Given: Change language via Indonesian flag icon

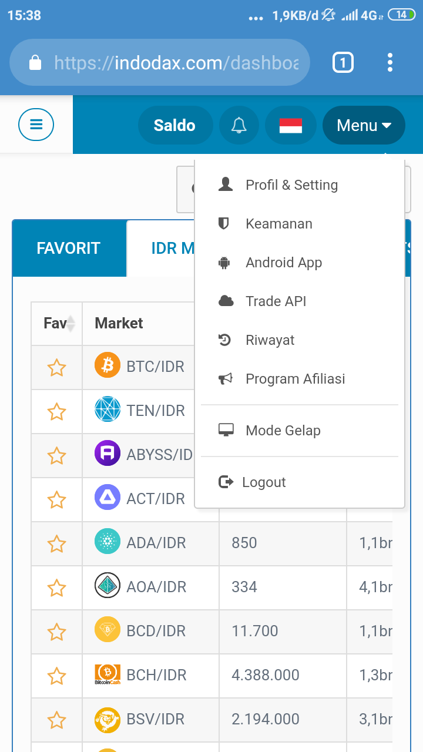Looking at the screenshot, I should click(290, 125).
